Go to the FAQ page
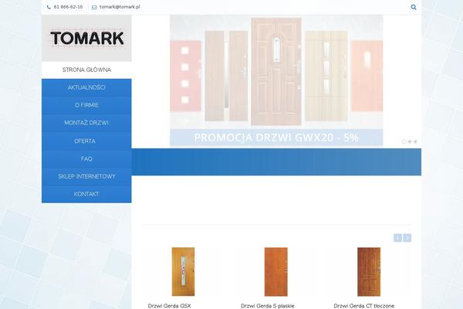The image size is (463, 309). click(x=86, y=158)
